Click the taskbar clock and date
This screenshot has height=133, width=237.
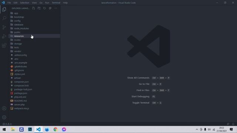click(x=221, y=129)
